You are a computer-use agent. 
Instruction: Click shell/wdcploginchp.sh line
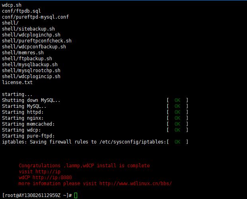[x=31, y=35]
